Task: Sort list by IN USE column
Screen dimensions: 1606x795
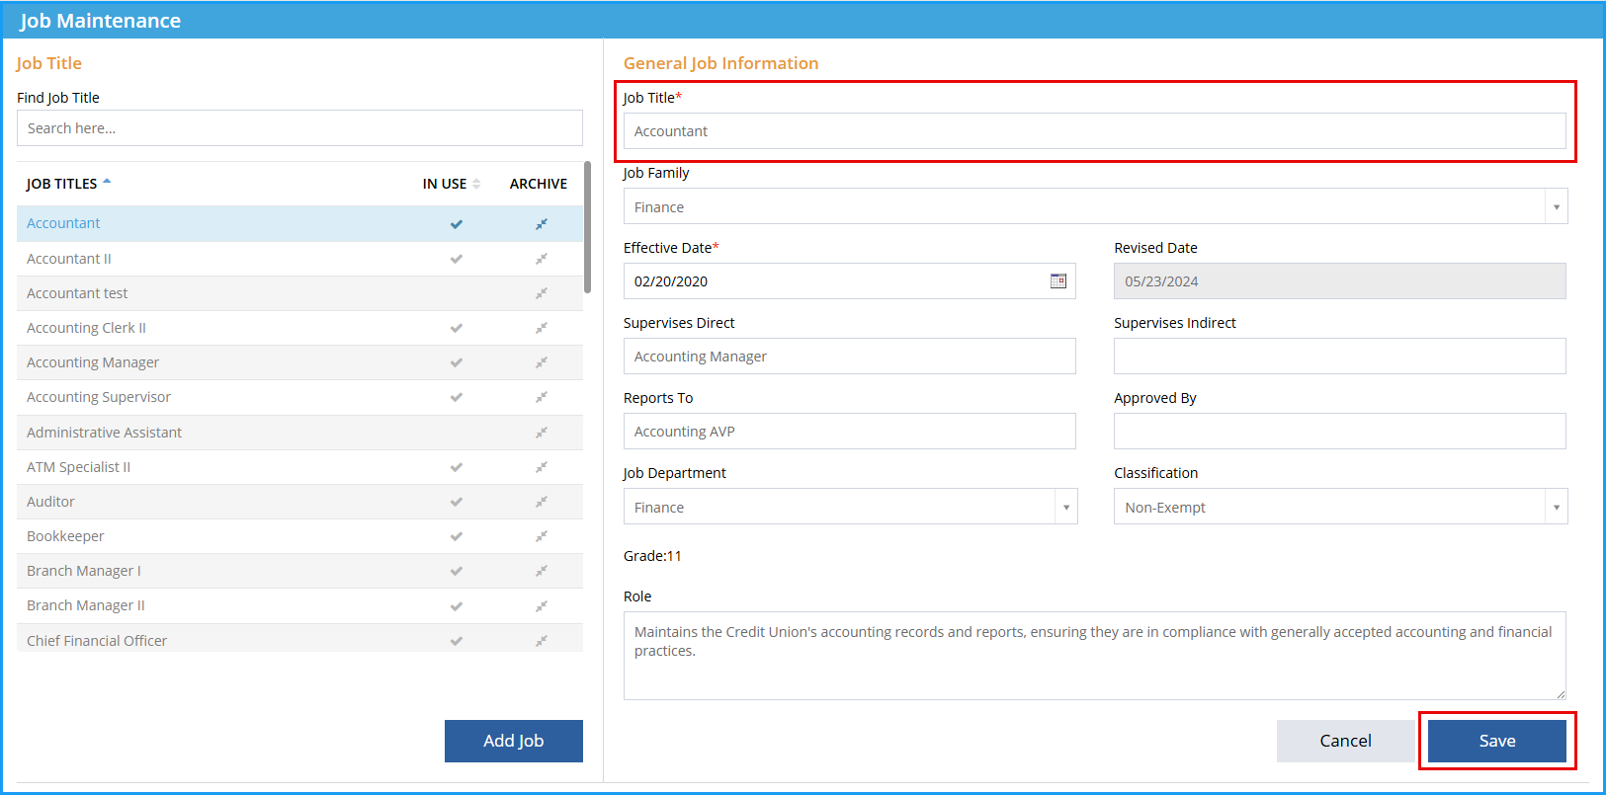Action: click(x=451, y=184)
